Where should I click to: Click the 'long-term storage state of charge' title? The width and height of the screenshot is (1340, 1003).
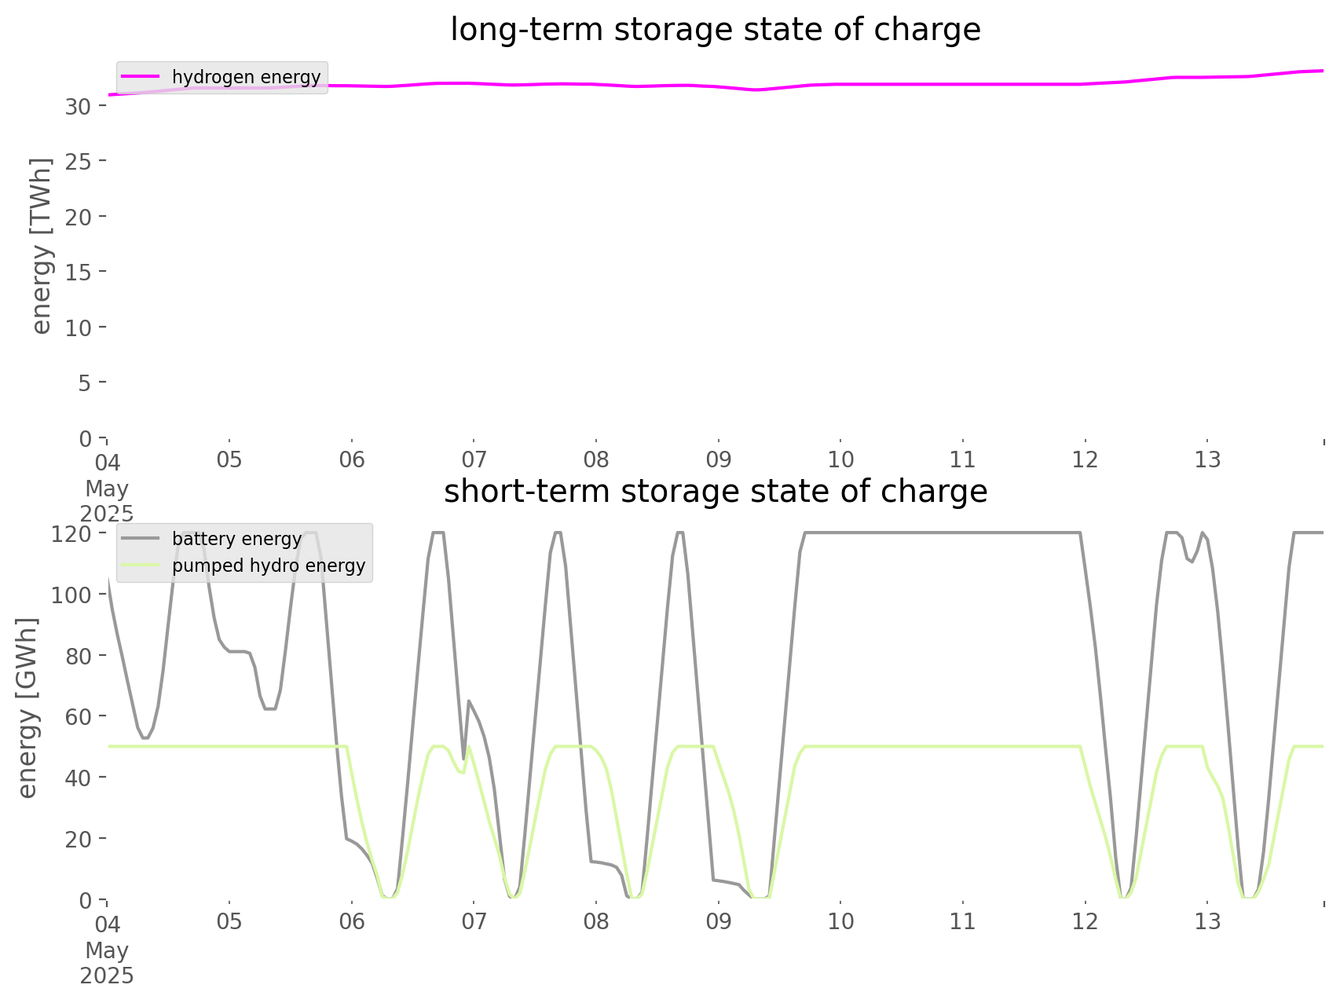tap(716, 30)
